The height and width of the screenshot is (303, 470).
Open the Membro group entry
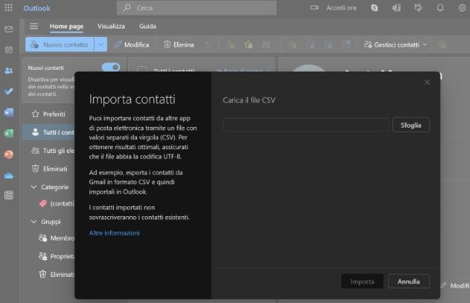tap(56, 238)
